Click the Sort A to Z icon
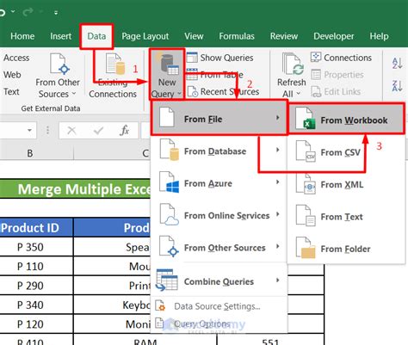408x345 pixels. tap(397, 63)
